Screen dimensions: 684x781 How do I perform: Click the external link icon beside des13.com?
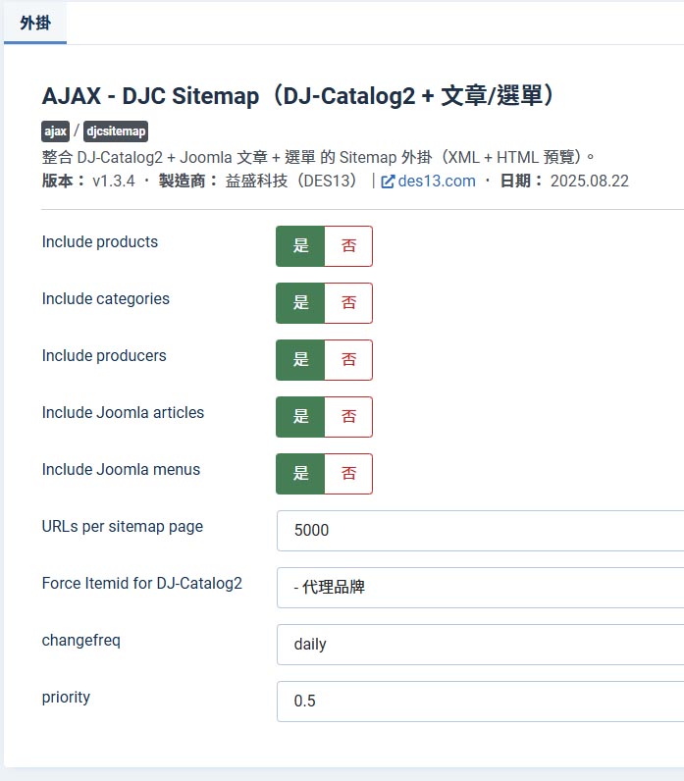pos(388,182)
